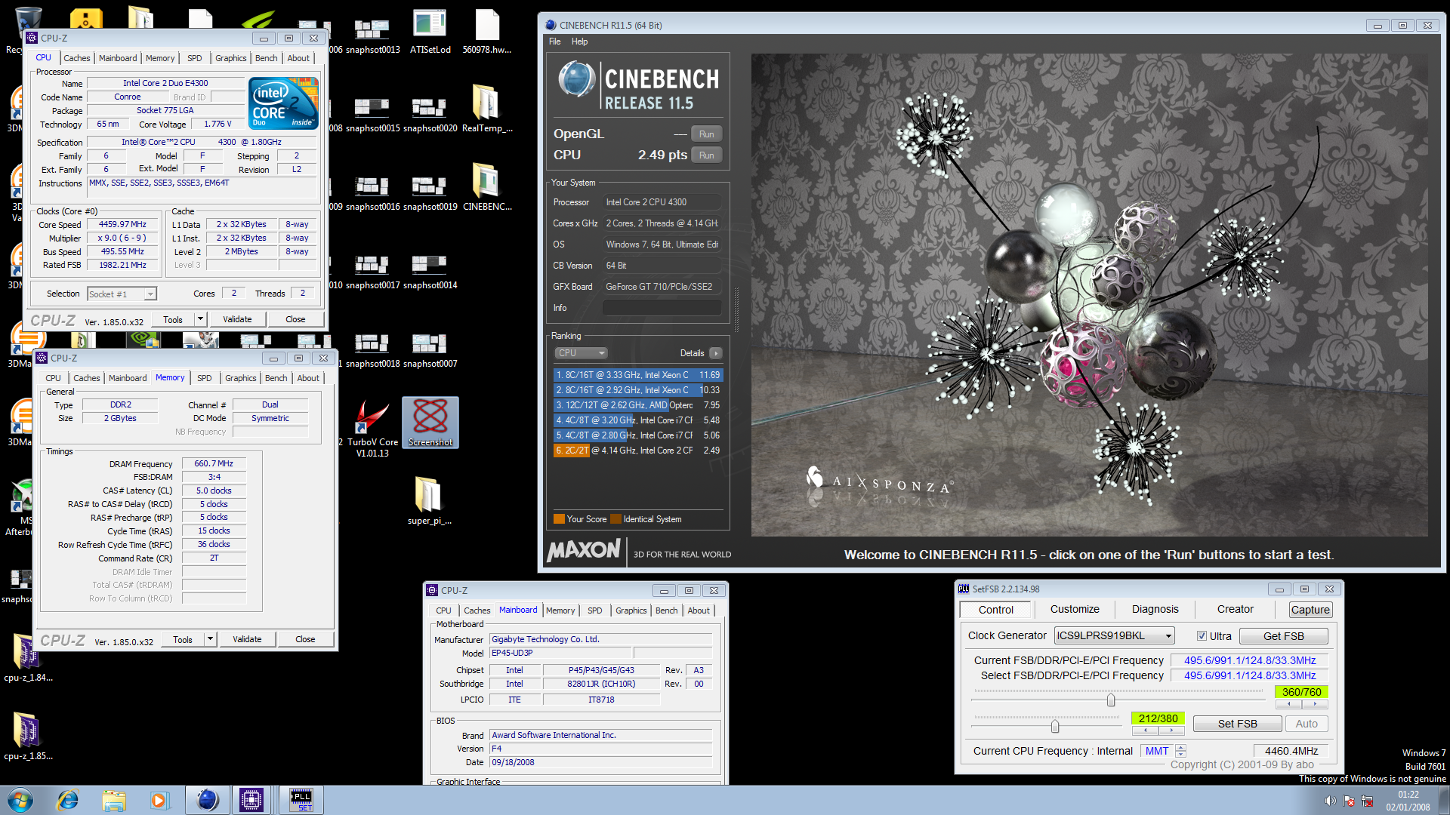
Task: Click the Info field in Cinebench
Action: click(662, 308)
